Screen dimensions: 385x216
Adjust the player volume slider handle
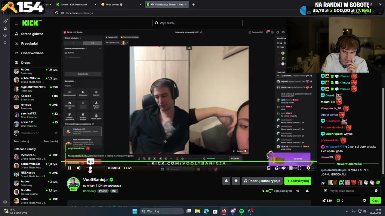[x=90, y=168]
